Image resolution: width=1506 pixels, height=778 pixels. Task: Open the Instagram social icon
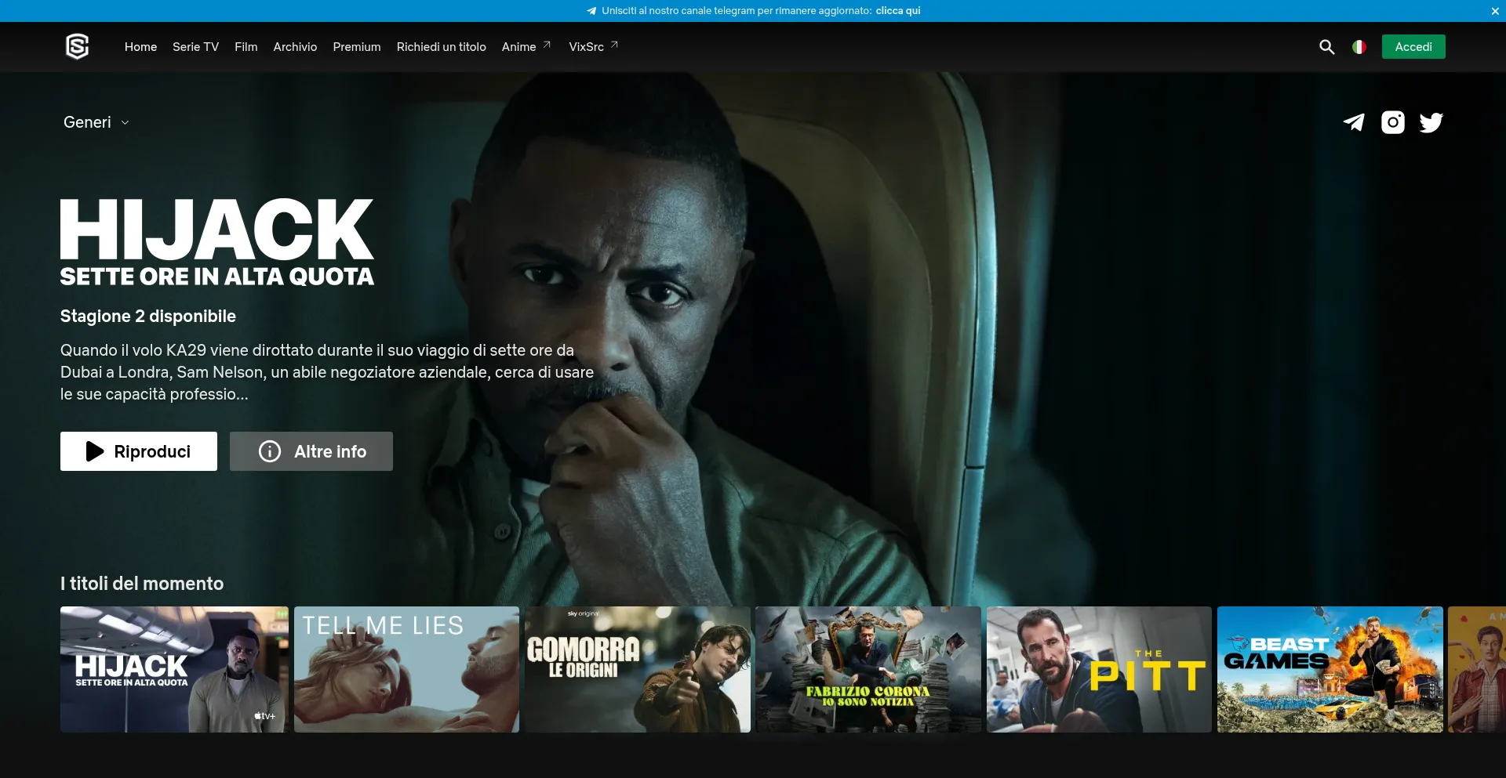coord(1392,122)
